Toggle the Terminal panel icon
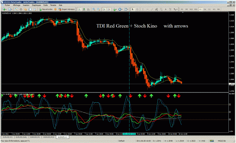Image resolution: width=236 pixels, height=143 pixels. click(x=30, y=9)
